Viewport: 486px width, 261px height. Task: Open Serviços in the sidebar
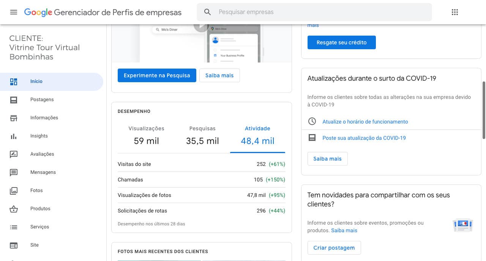[52, 227]
